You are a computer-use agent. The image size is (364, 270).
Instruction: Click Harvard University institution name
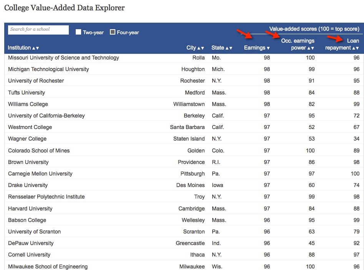pos(30,209)
